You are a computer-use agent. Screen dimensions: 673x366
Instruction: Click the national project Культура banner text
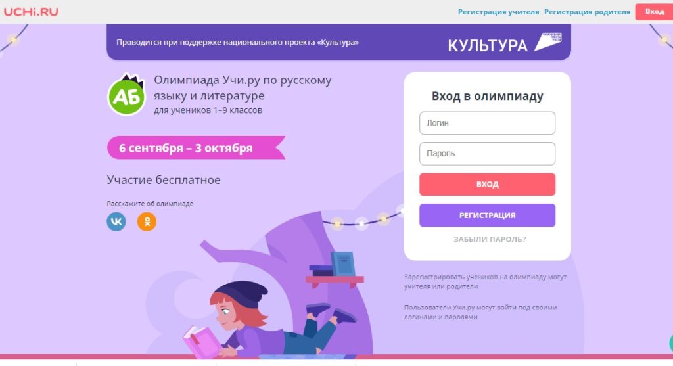[237, 43]
